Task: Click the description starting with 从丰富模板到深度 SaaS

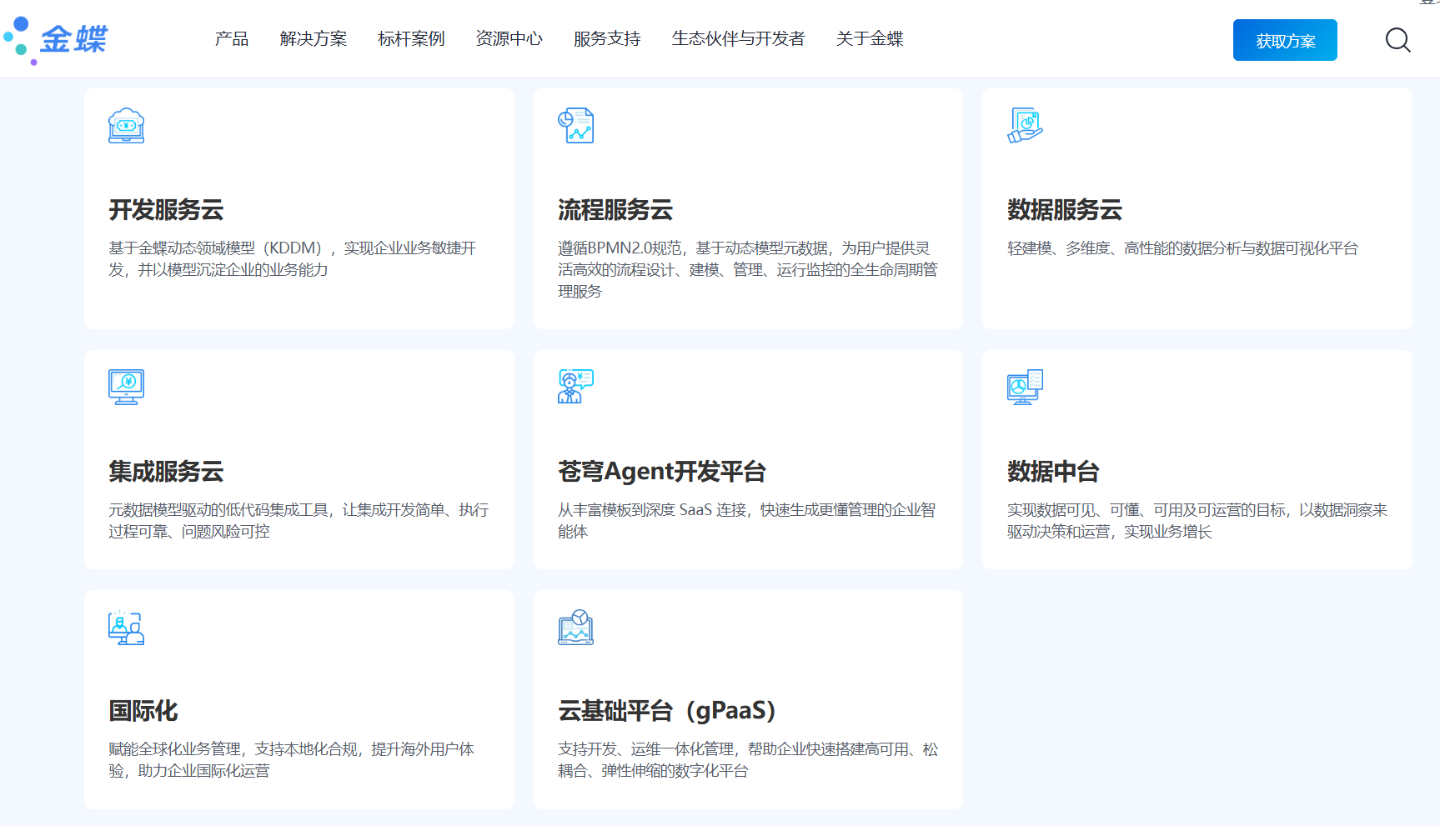Action: pos(747,521)
